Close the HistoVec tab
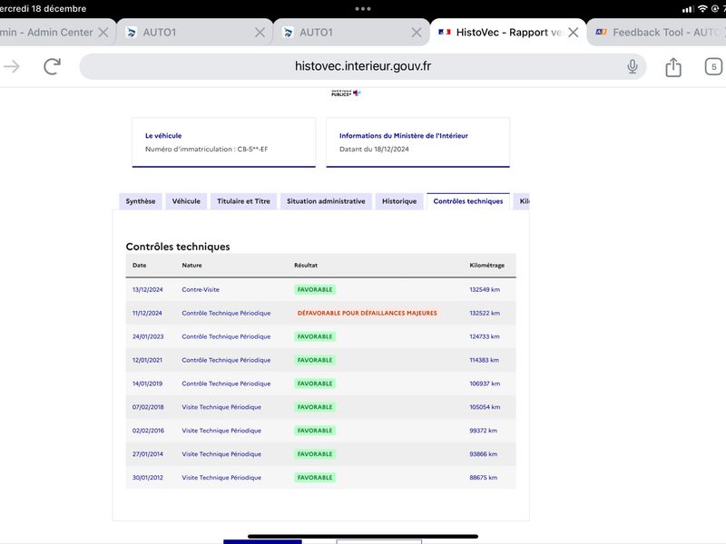This screenshot has height=544, width=726. (x=573, y=33)
